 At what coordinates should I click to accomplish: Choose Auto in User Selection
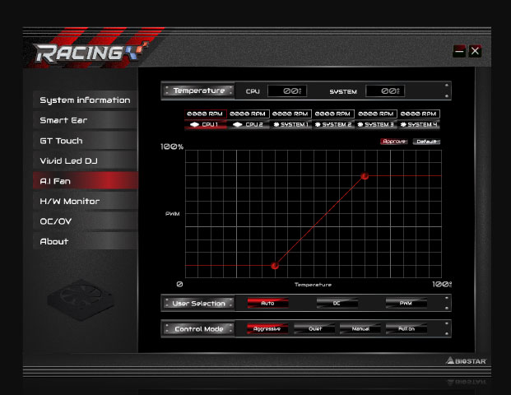click(268, 303)
